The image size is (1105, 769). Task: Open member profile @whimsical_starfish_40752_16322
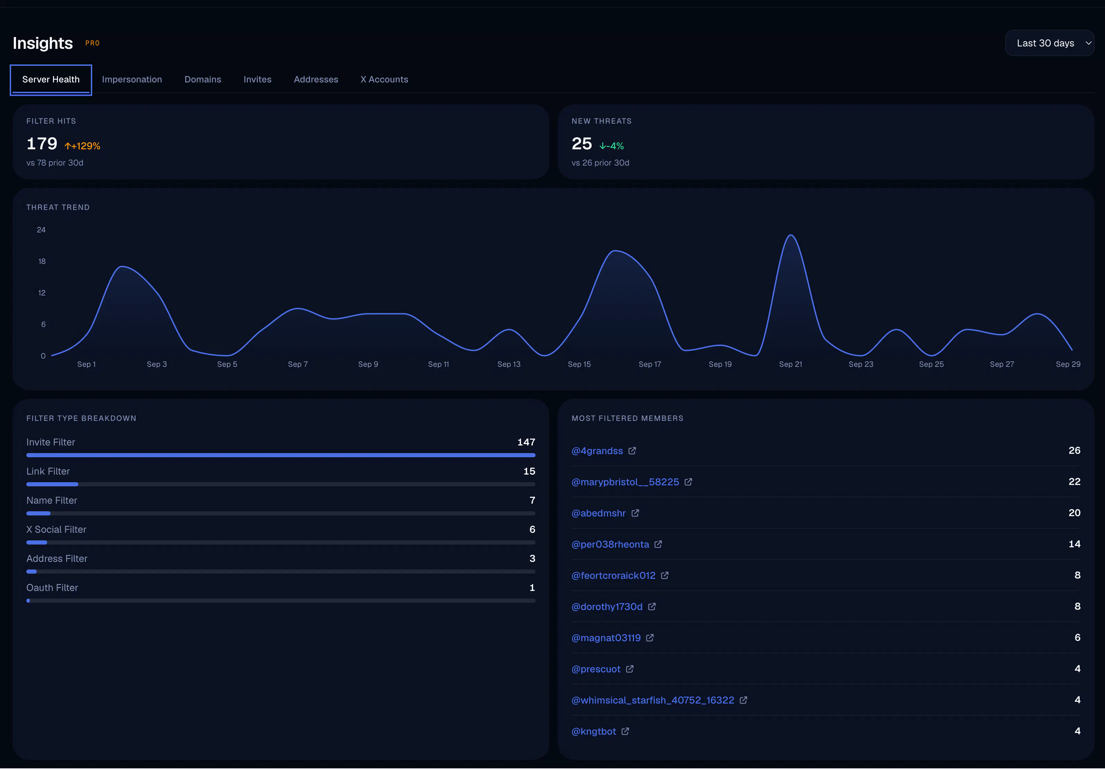click(653, 700)
